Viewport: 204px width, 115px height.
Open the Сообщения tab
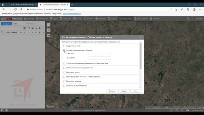[x=65, y=19]
